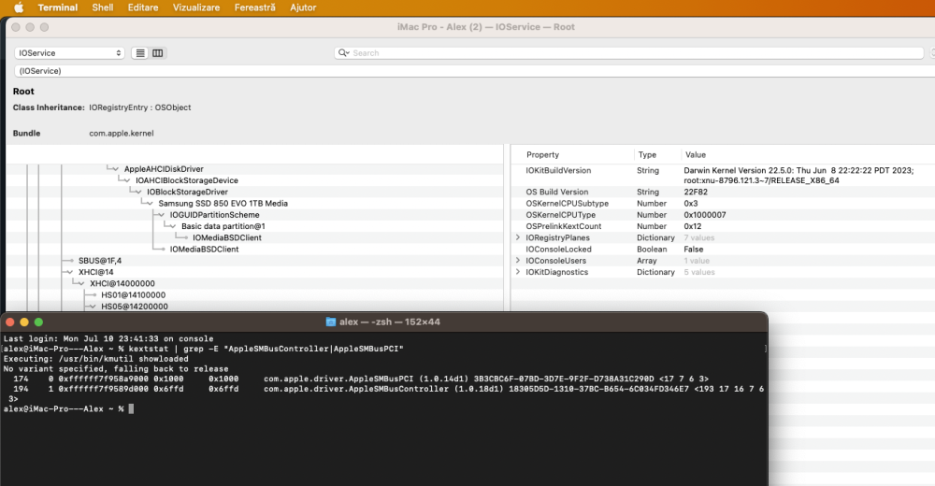
Task: Open the Apple menu
Action: [19, 7]
